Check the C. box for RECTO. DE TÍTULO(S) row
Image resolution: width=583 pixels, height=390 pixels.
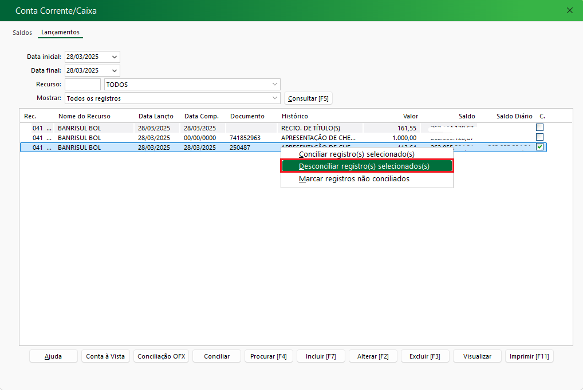tap(539, 128)
